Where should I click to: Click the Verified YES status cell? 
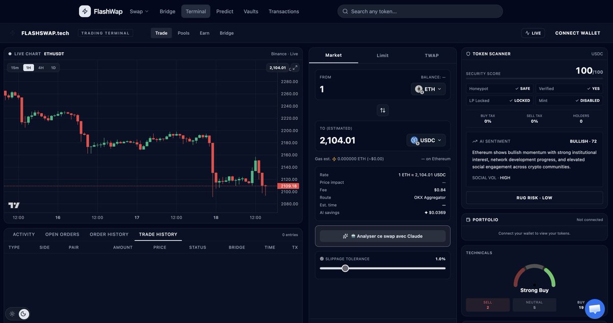tap(570, 88)
